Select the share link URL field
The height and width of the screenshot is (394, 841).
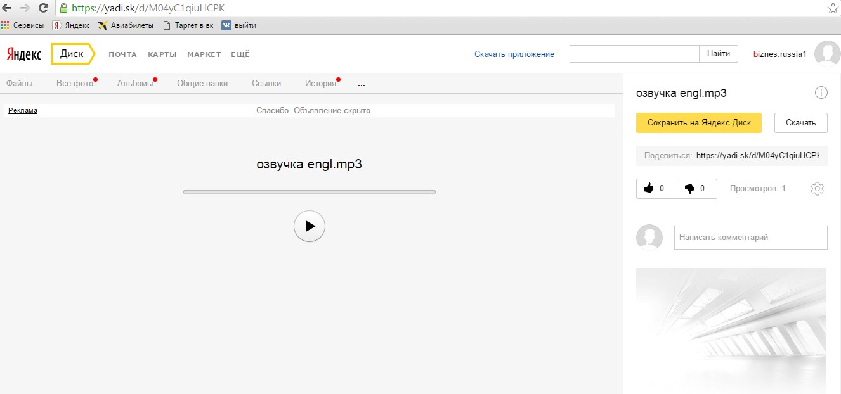click(x=758, y=155)
